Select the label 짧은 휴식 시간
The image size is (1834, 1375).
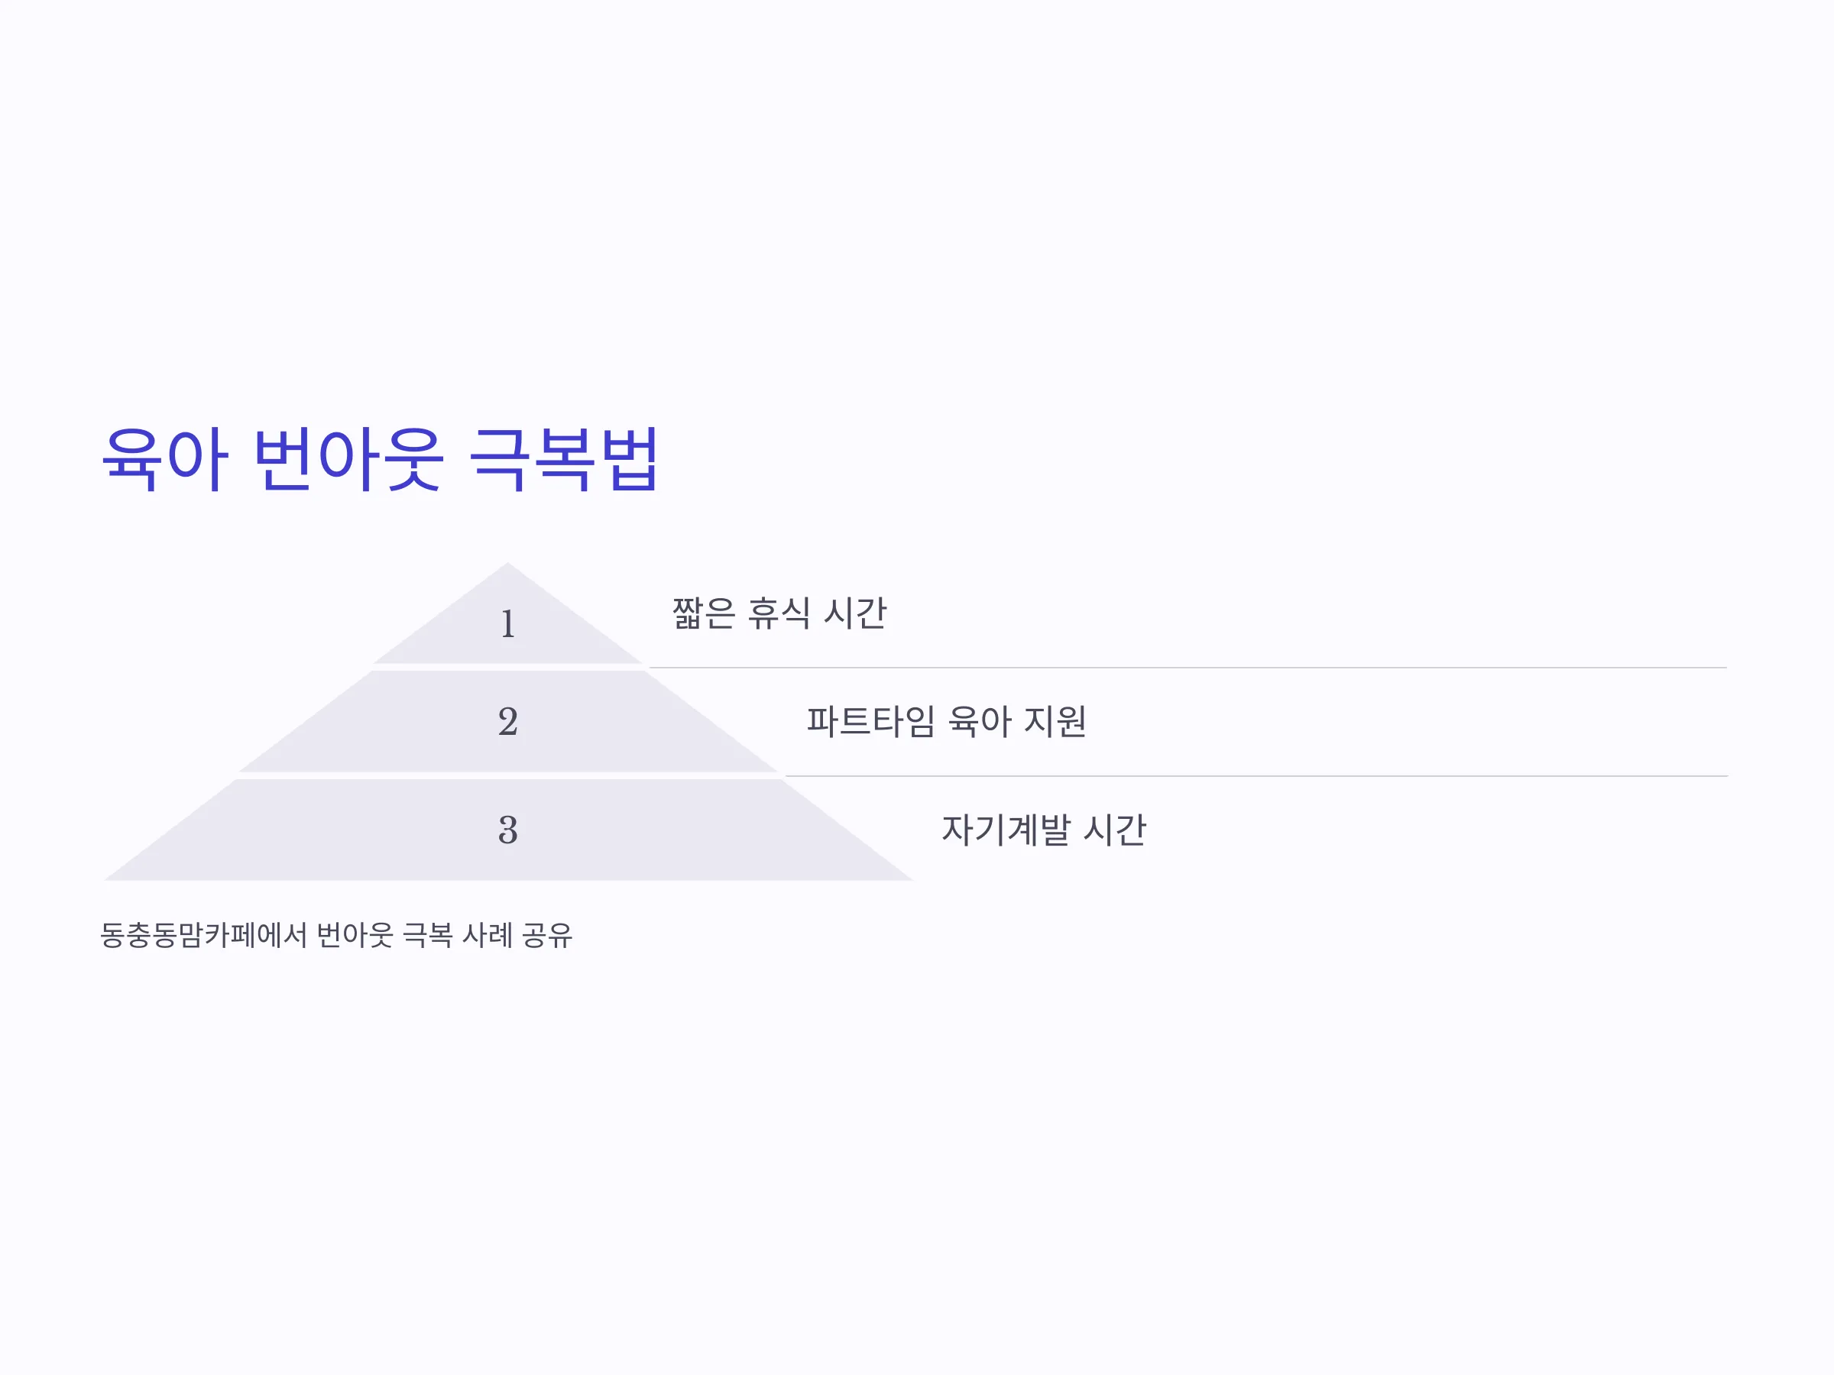[779, 613]
